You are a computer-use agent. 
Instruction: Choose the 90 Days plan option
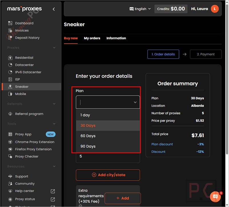[108, 146]
